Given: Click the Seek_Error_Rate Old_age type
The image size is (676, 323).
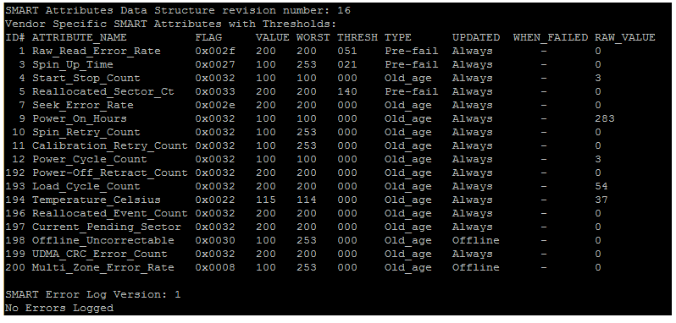Looking at the screenshot, I should (x=407, y=106).
